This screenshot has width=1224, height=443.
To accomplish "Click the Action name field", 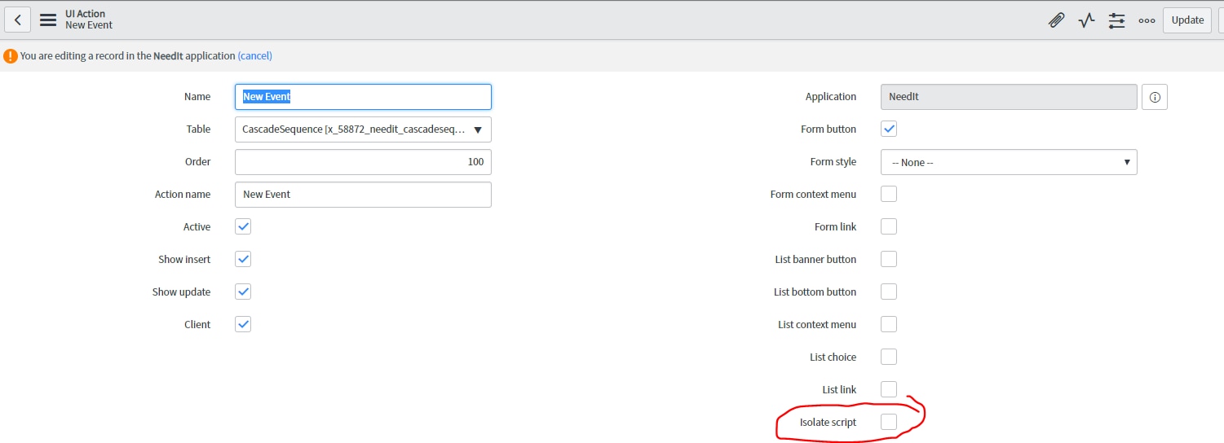I will (x=363, y=195).
